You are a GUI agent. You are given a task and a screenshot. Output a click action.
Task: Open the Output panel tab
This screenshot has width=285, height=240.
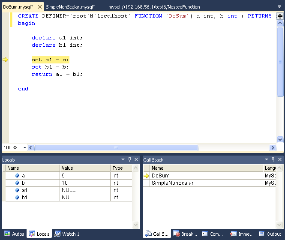coord(270,234)
